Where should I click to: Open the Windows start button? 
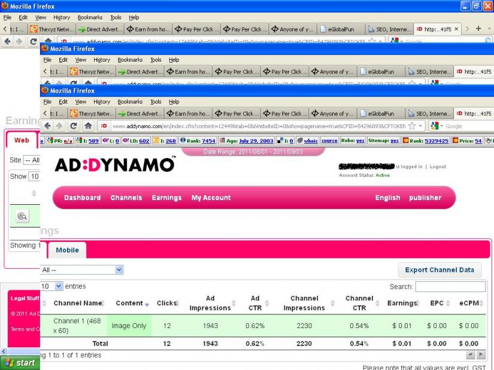pos(20,363)
